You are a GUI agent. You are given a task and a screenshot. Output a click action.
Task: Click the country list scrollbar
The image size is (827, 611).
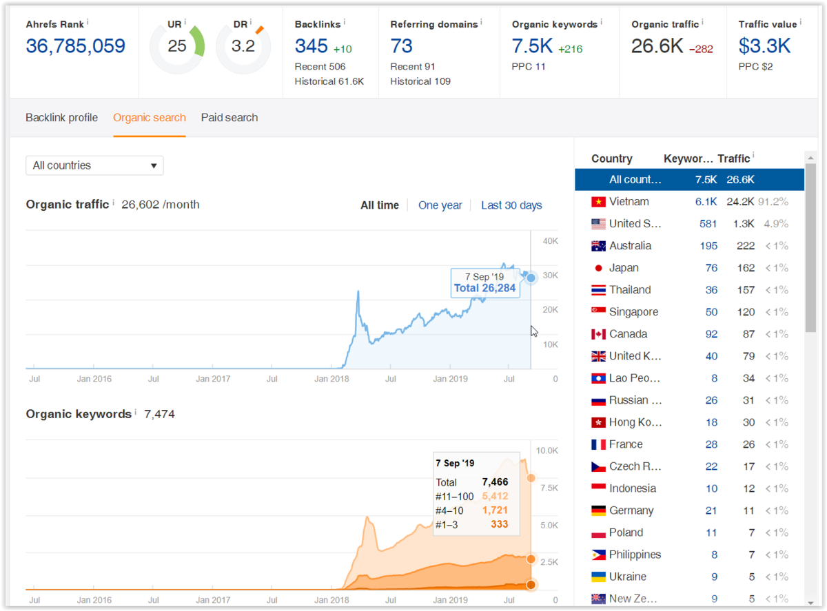pyautogui.click(x=811, y=247)
